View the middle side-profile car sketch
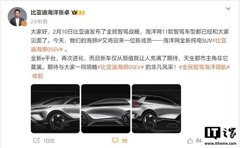 [106, 109]
